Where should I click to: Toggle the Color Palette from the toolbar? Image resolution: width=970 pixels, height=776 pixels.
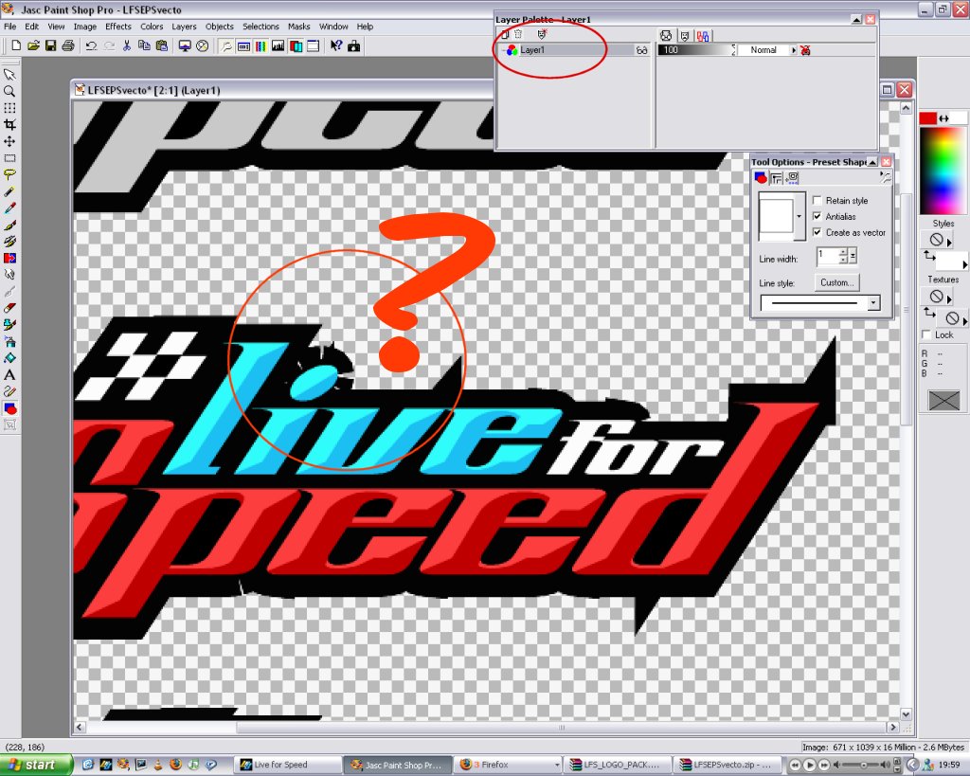tap(261, 45)
